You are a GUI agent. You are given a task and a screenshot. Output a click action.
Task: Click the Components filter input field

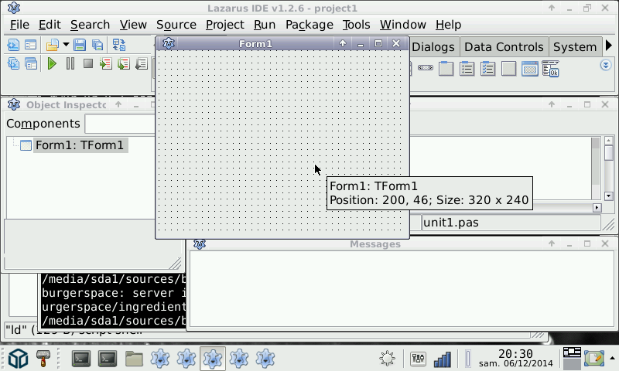click(120, 124)
